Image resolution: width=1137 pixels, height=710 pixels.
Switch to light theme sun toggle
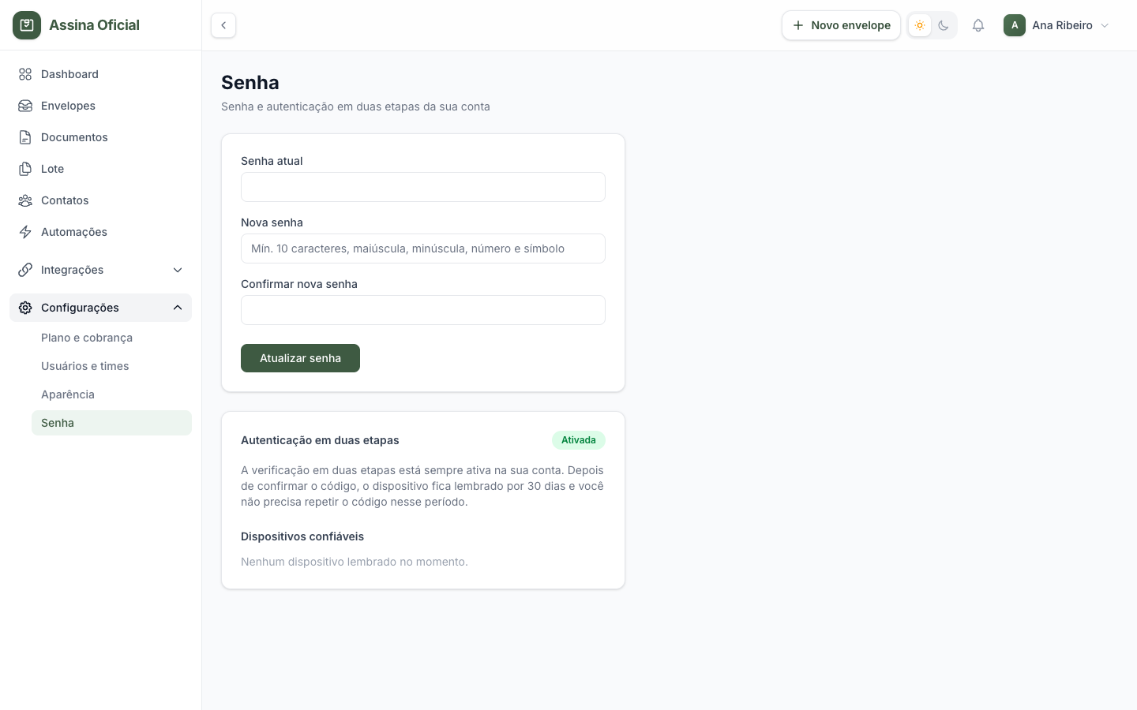[x=920, y=25]
